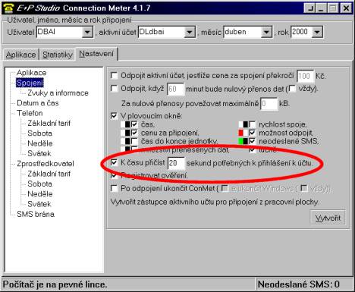Uncheck možnost odpojit checkbox
This screenshot has height=292, width=355.
click(252, 133)
